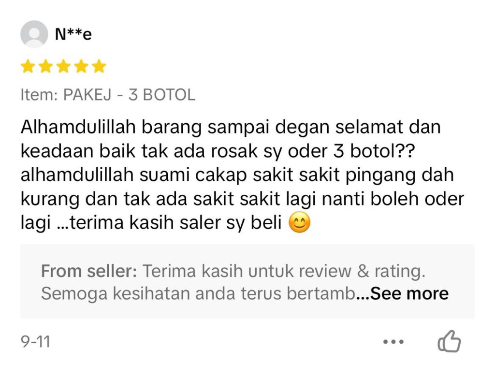Click seller text Semoga kesihatan anda terus

(x=198, y=293)
